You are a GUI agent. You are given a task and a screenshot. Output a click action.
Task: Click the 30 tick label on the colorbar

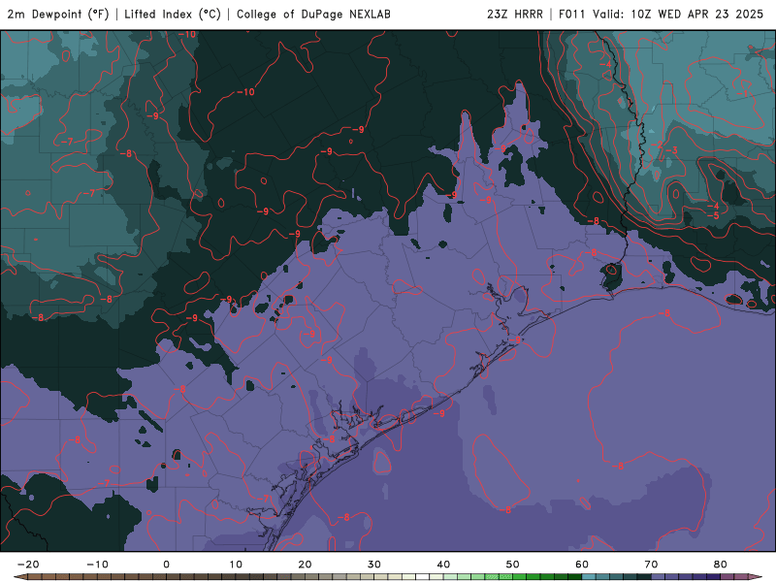tap(374, 565)
